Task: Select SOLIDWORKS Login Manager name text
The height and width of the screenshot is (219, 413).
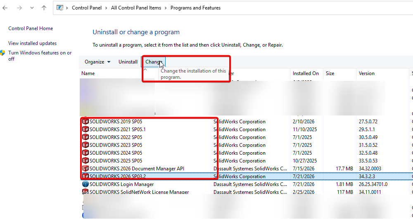Action: pyautogui.click(x=121, y=184)
